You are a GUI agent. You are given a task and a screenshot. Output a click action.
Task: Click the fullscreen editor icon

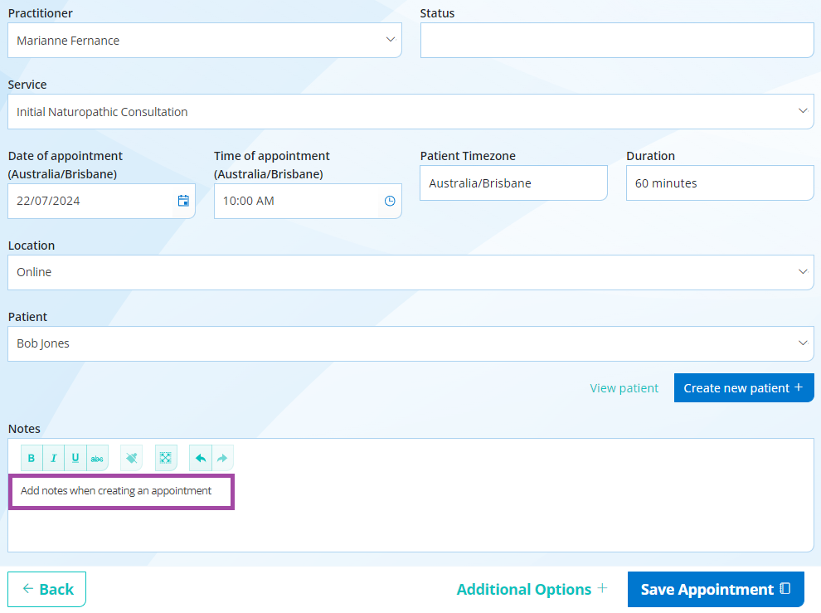[x=166, y=459]
